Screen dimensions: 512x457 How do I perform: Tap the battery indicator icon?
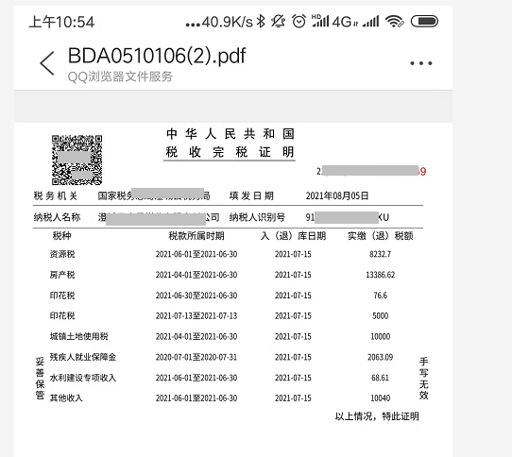click(424, 22)
